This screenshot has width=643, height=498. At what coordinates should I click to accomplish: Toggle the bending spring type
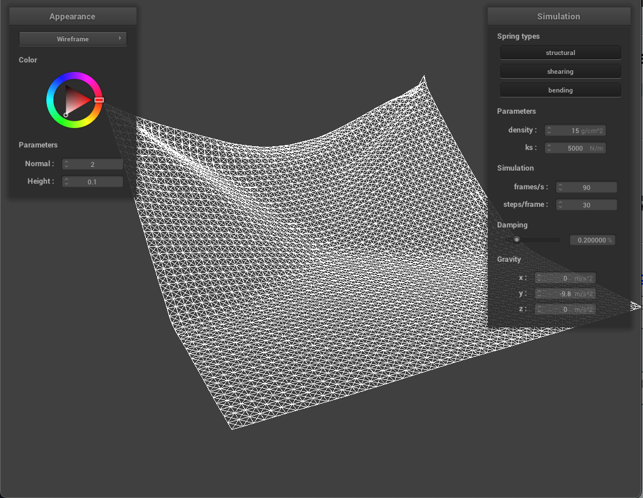560,90
